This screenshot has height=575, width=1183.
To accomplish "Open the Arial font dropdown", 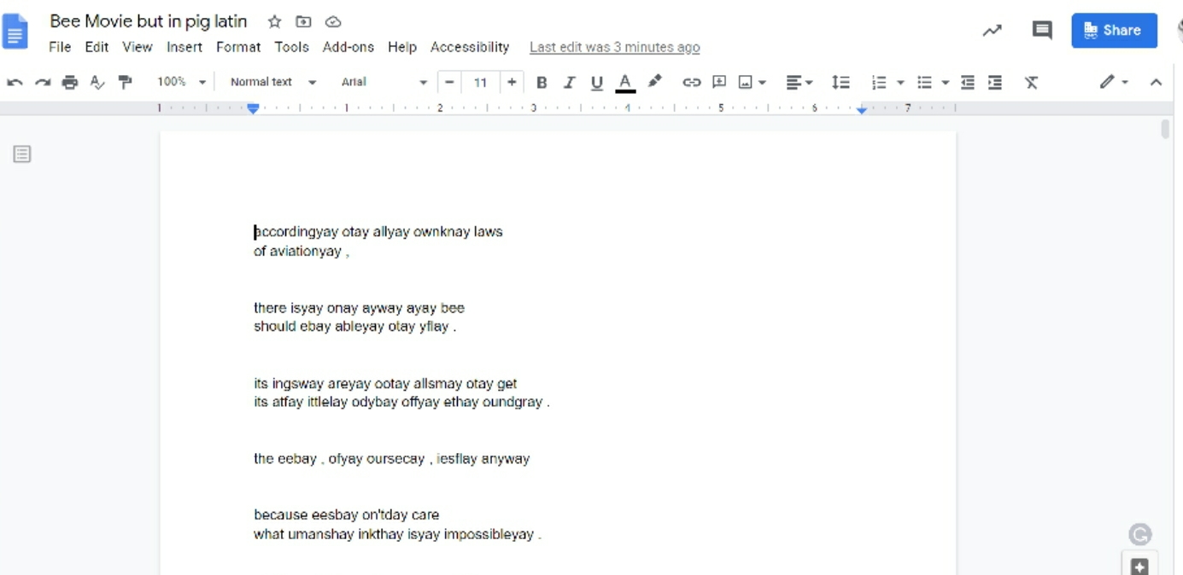I will coord(384,82).
